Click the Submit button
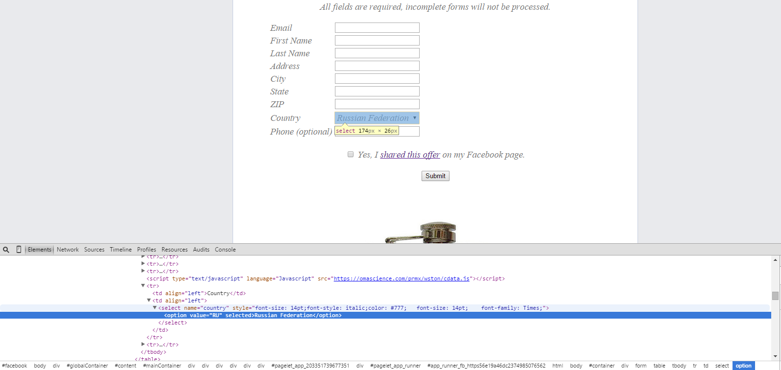Image resolution: width=781 pixels, height=370 pixels. (x=435, y=176)
